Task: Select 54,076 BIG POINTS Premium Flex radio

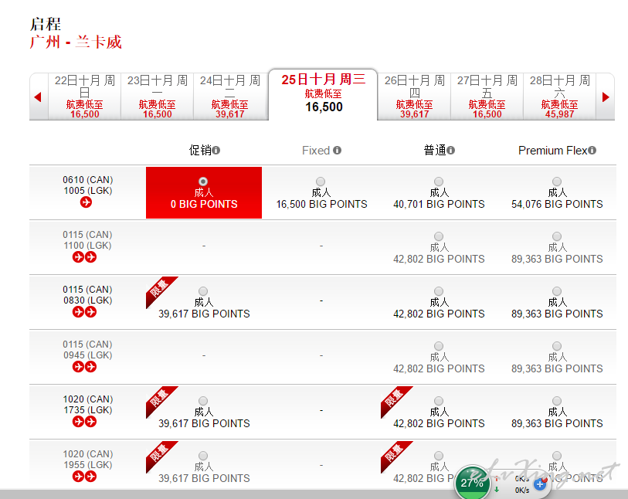Action: (557, 182)
